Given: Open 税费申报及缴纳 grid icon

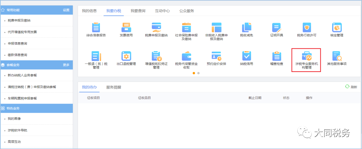Looking at the screenshot, I should pyautogui.click(x=156, y=27).
